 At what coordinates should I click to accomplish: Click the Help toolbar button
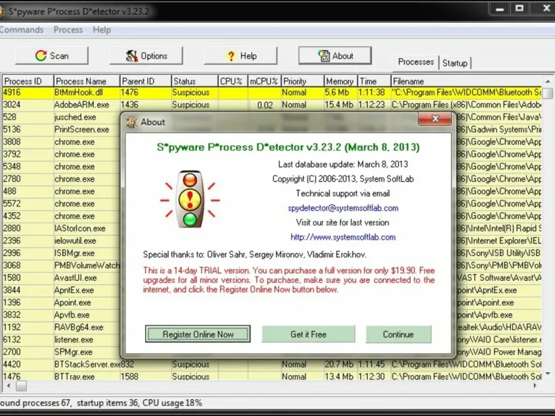click(x=241, y=55)
